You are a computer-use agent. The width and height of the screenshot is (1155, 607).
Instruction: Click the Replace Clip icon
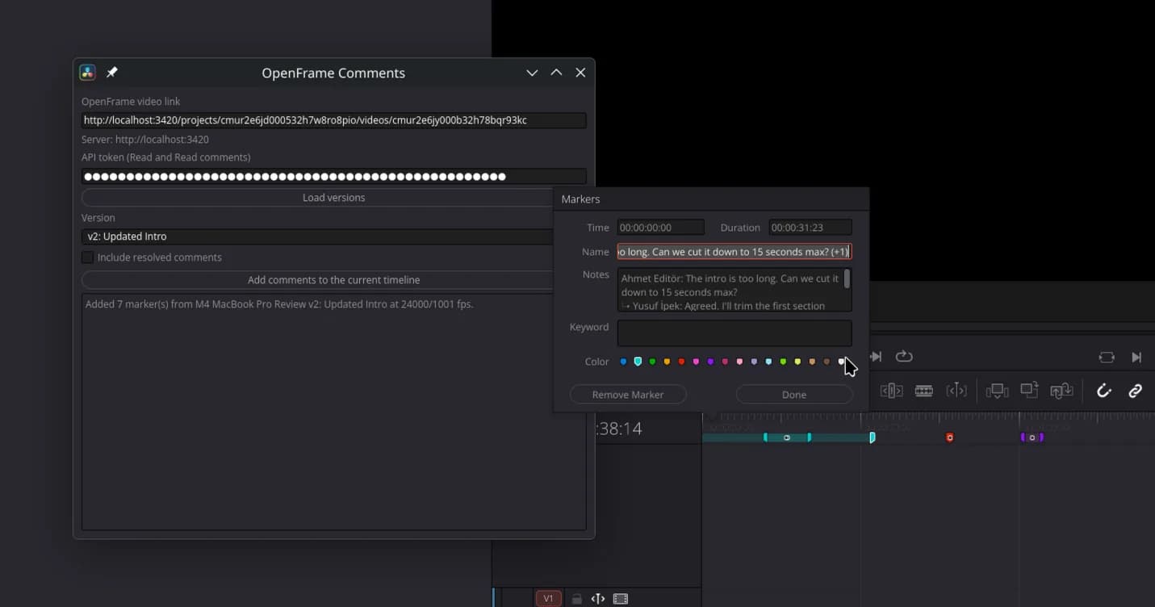(x=1061, y=391)
